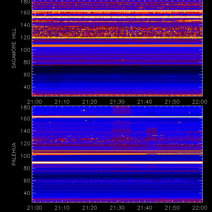Viewport: 212px width, 212px height.
Task: Click 21:50 time label under Palehua plot
Action: pyautogui.click(x=172, y=208)
